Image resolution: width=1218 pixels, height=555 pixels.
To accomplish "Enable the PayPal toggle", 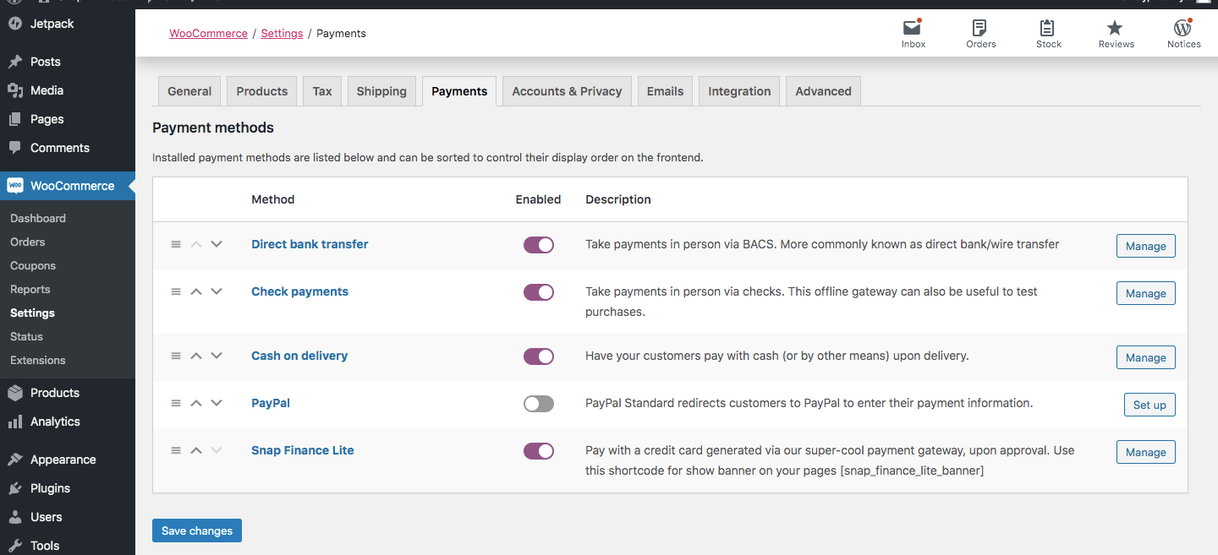I will (x=539, y=404).
